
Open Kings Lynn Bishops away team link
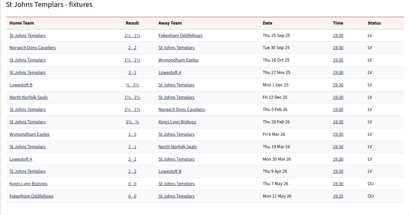point(177,122)
